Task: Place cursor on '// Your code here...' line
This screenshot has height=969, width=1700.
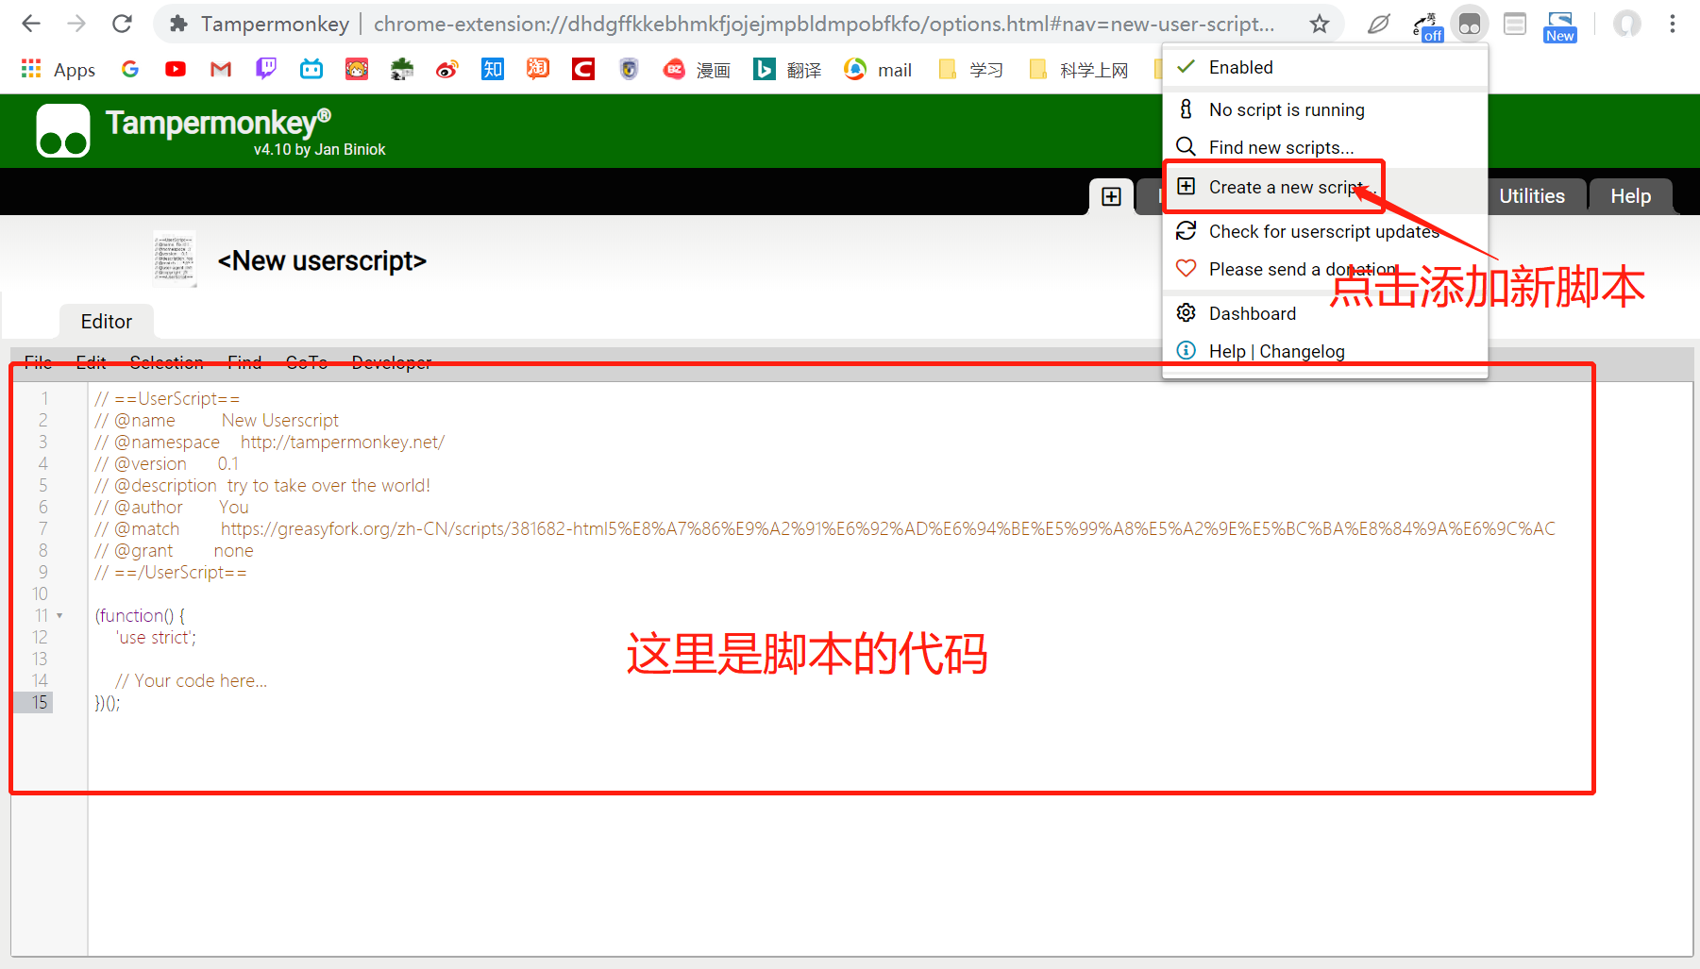Action: (191, 680)
